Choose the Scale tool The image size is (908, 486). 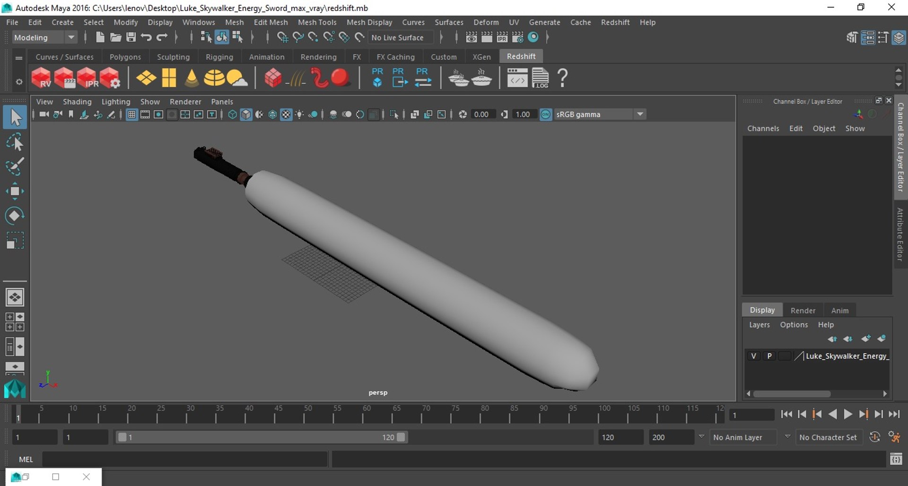point(15,240)
